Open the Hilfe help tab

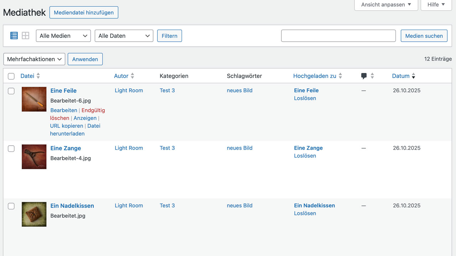[436, 5]
